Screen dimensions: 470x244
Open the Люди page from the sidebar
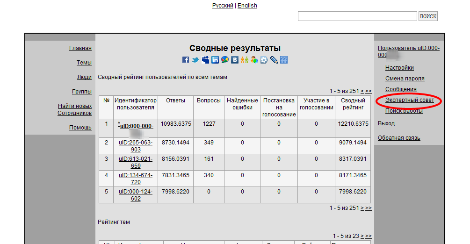pos(84,77)
